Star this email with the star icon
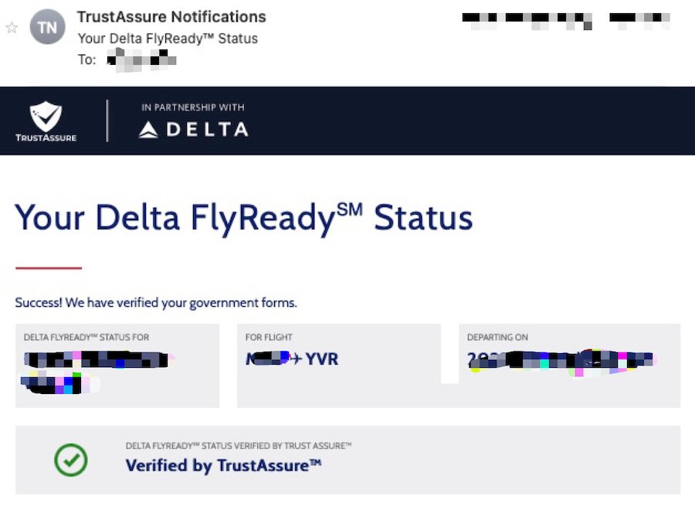 pyautogui.click(x=12, y=28)
